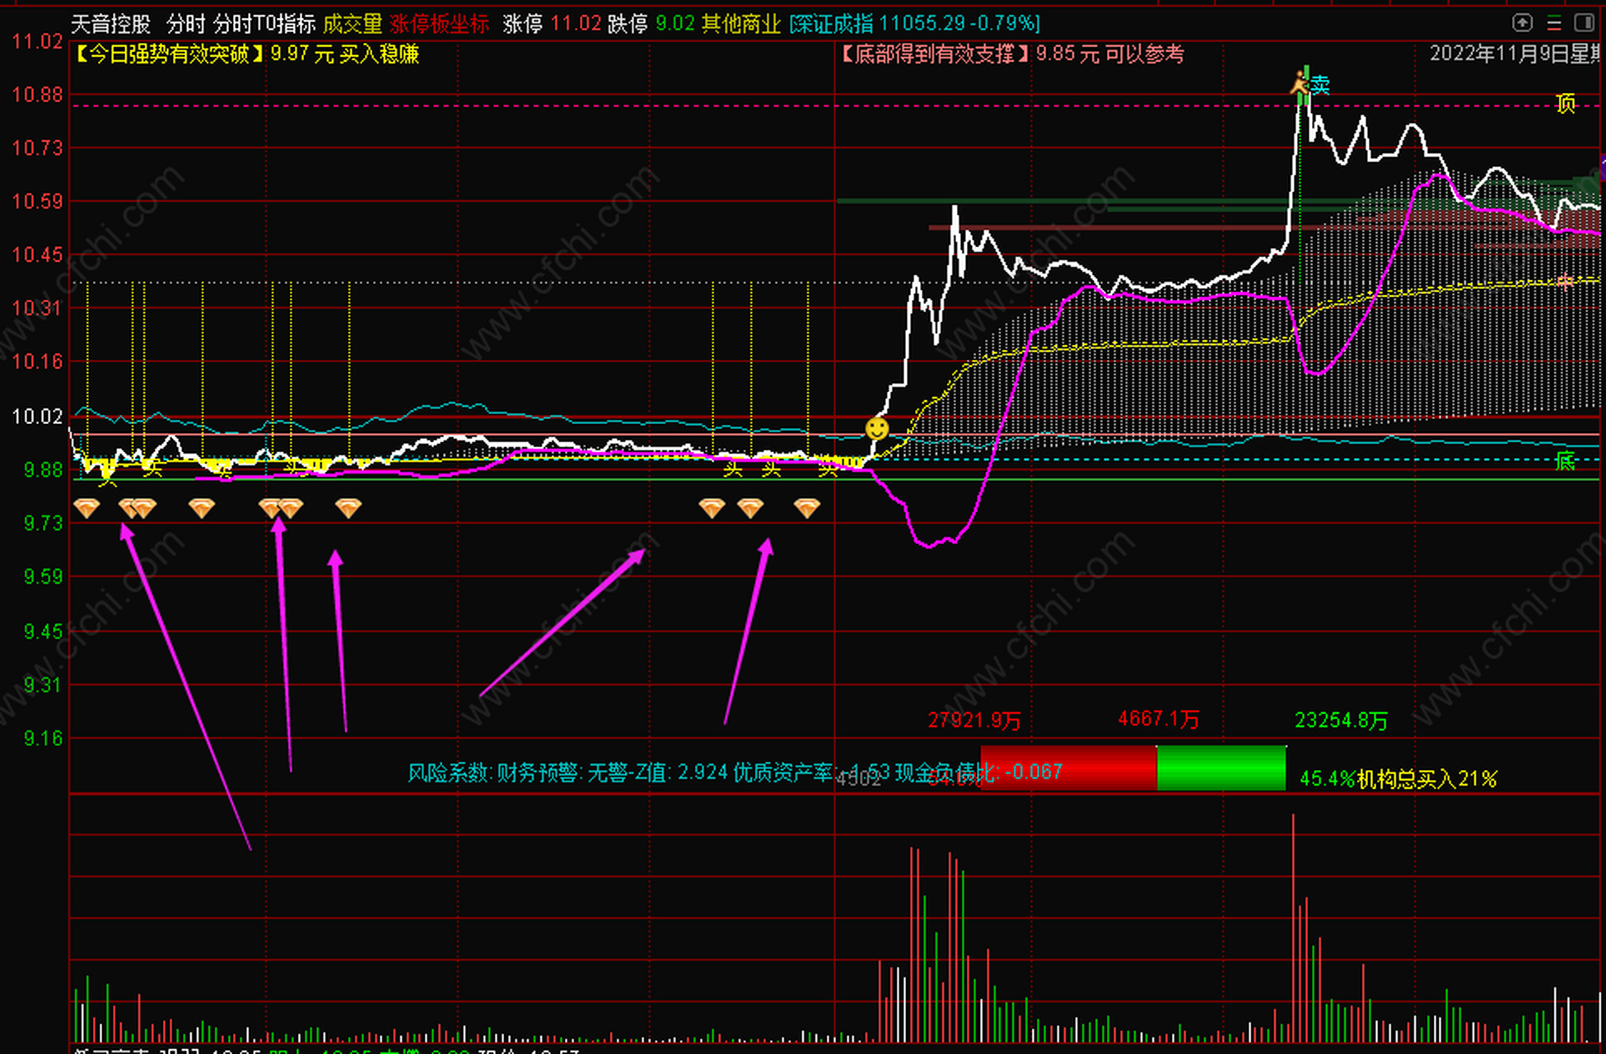Image resolution: width=1606 pixels, height=1054 pixels.
Task: Click the 今日强势有效突破 signal text
Action: (170, 54)
